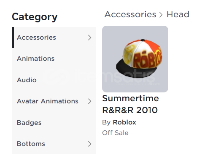Expand the Bottoms category chevron
Screen dimensions: 202x154
[x=89, y=144]
